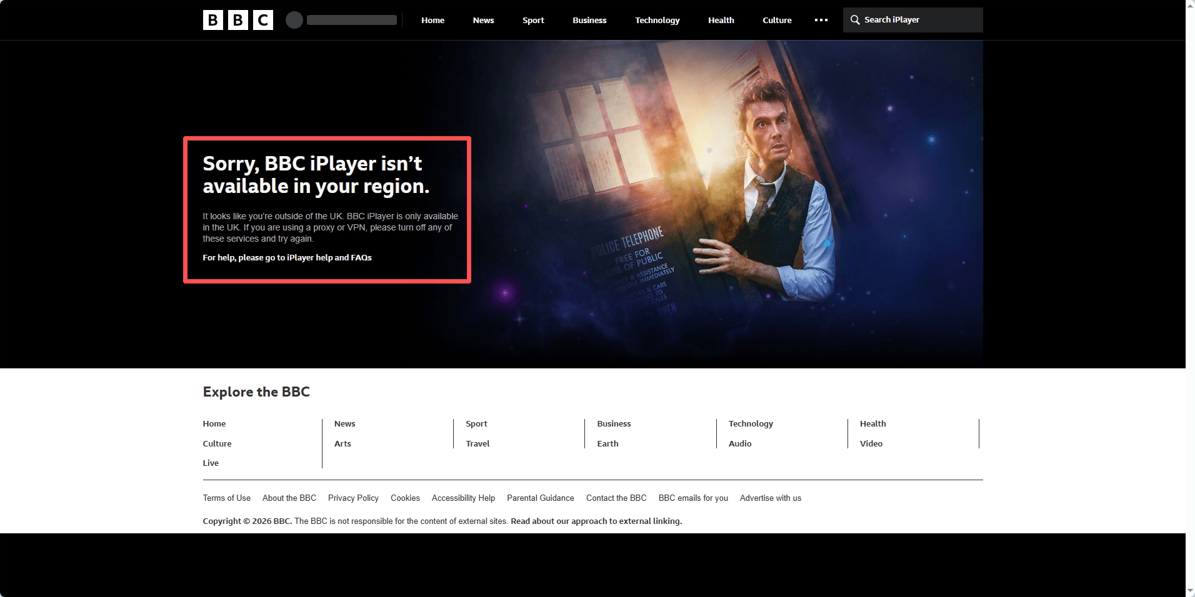Screen dimensions: 1195x597
Task: Click the search magnifier icon
Action: point(855,20)
